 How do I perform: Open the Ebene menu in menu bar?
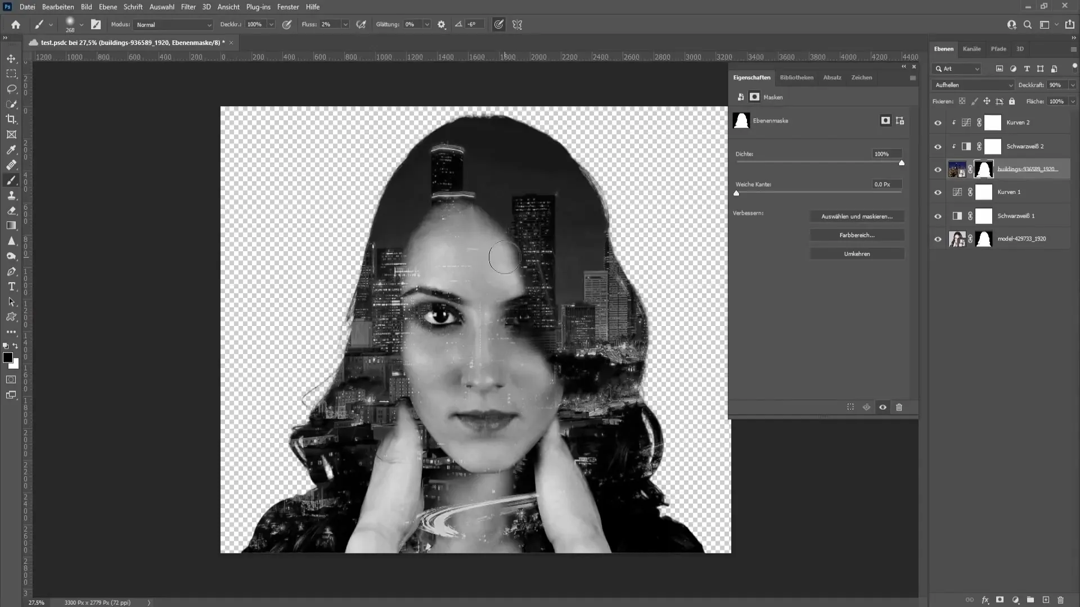107,7
